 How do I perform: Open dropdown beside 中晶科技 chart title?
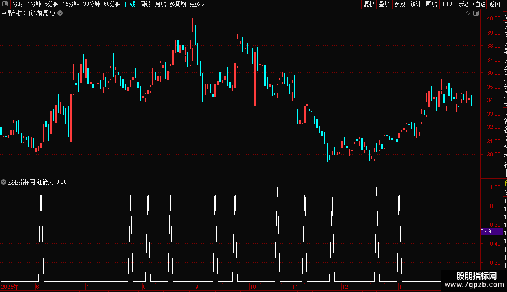[60, 13]
